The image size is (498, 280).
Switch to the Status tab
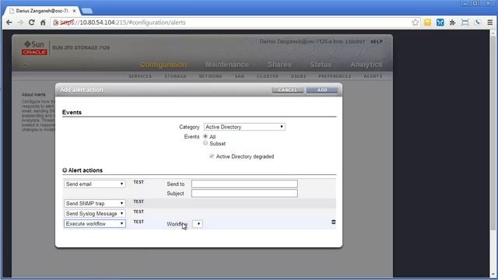pyautogui.click(x=321, y=65)
